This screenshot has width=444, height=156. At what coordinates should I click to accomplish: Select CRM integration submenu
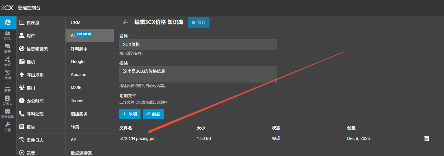(90, 23)
